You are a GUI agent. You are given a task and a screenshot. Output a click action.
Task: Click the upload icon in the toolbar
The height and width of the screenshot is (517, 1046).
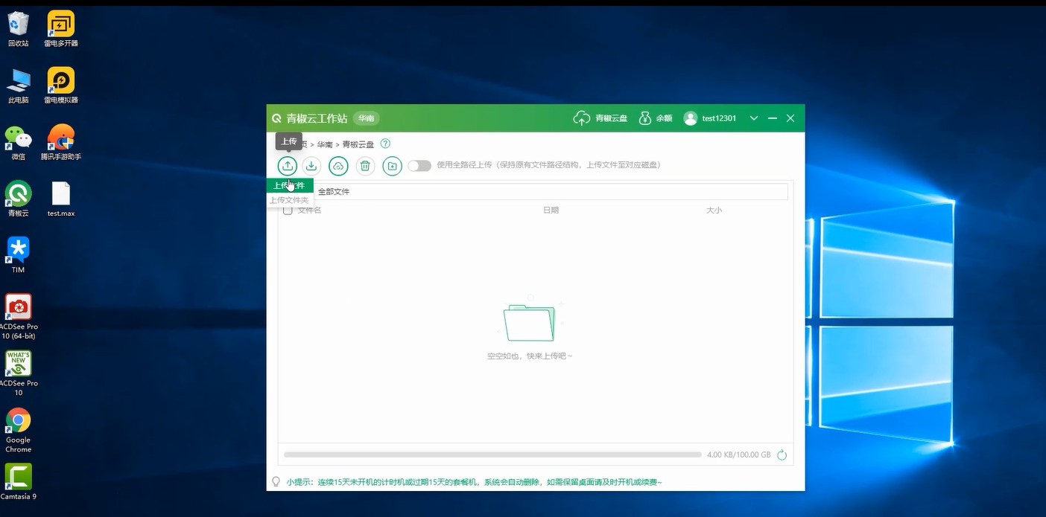point(288,166)
